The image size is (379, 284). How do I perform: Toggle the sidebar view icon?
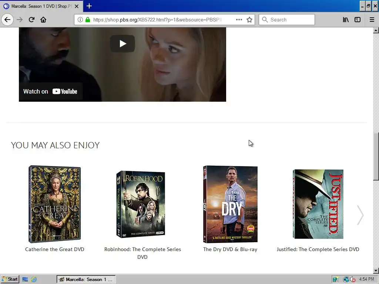pyautogui.click(x=358, y=20)
